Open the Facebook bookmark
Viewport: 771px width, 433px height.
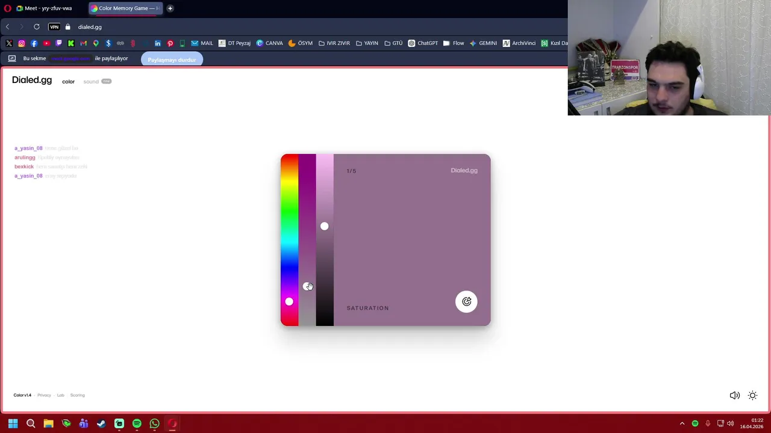pyautogui.click(x=34, y=43)
